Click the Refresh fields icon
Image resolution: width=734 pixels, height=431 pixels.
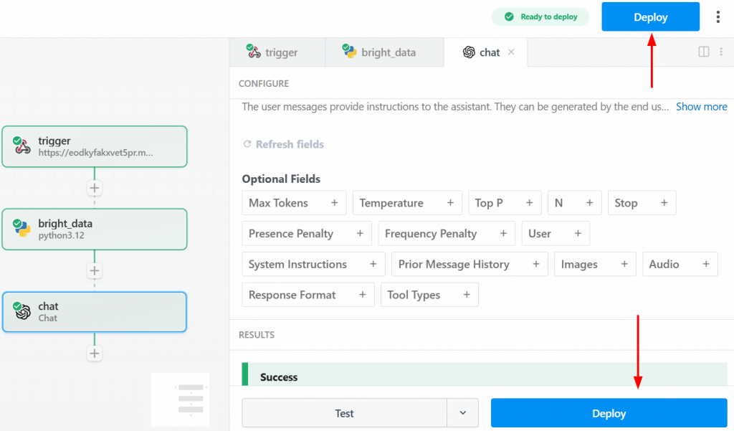[x=247, y=144]
